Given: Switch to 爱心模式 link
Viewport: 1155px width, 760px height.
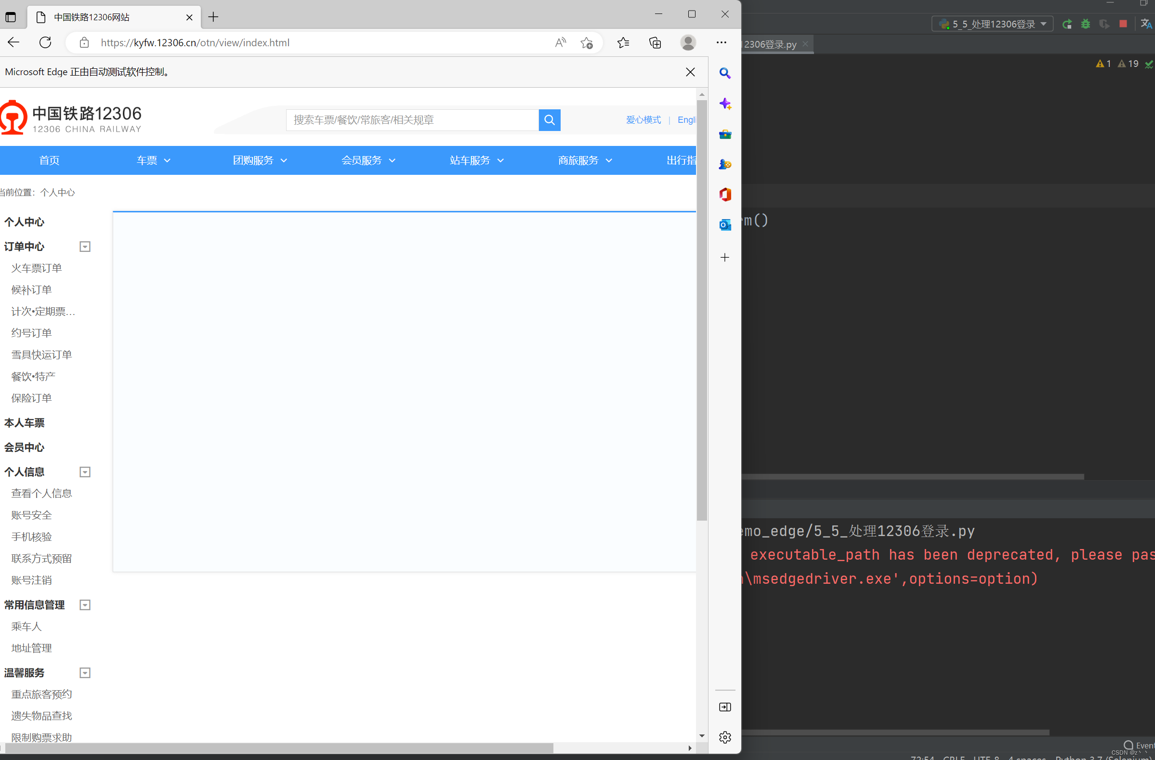Looking at the screenshot, I should [643, 120].
